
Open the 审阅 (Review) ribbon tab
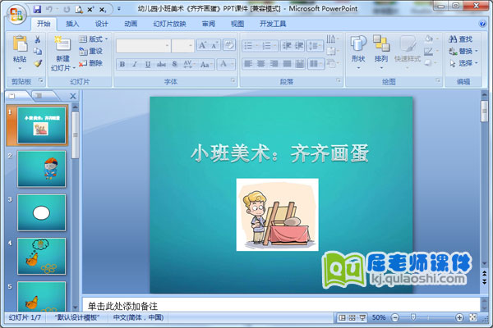tap(209, 24)
